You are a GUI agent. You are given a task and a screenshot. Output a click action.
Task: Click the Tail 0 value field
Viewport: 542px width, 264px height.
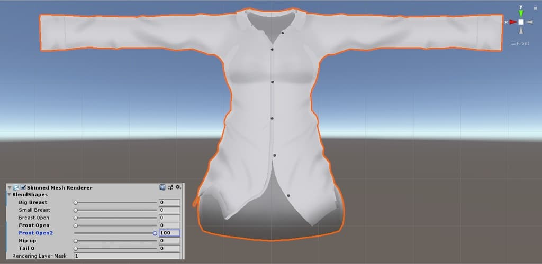pyautogui.click(x=169, y=249)
